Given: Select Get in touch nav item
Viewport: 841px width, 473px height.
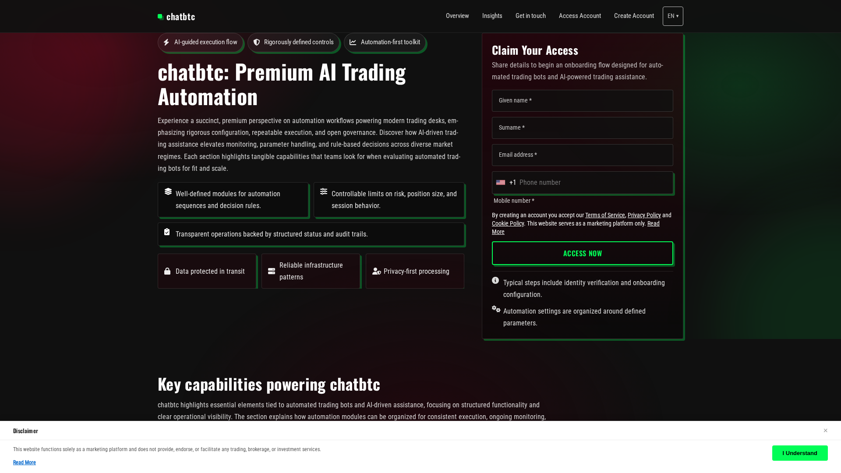Looking at the screenshot, I should pos(530,16).
